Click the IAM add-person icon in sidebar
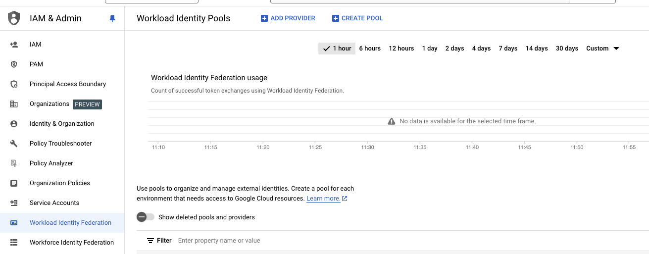Viewport: 649px width, 254px height. click(14, 45)
